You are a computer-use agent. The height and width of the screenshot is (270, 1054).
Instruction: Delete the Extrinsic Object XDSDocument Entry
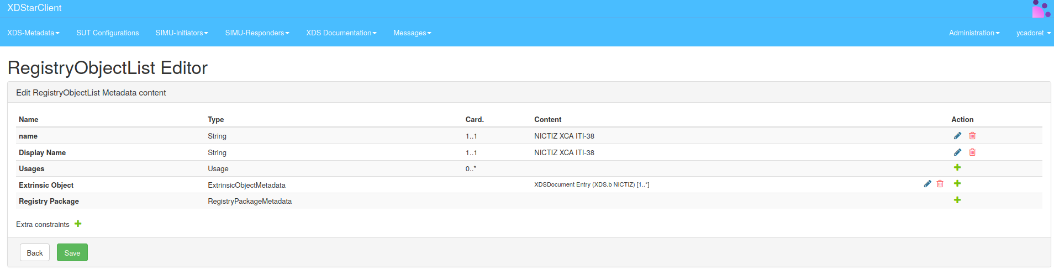click(x=940, y=184)
